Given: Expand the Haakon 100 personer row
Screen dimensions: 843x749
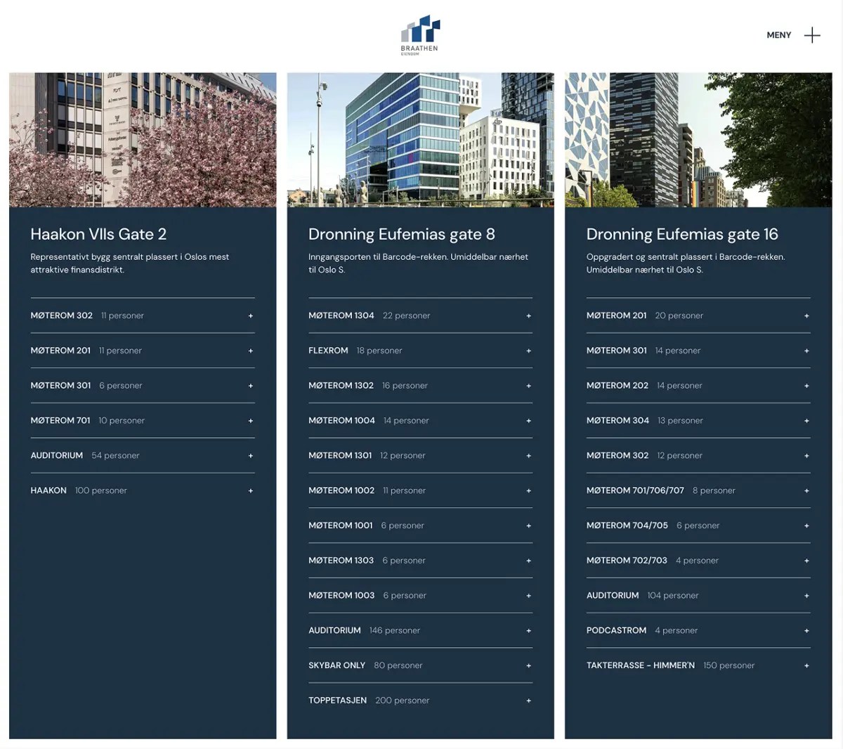Looking at the screenshot, I should pyautogui.click(x=143, y=490).
